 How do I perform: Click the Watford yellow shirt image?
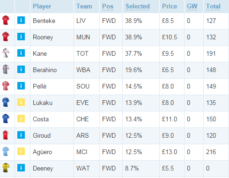coord(6,168)
